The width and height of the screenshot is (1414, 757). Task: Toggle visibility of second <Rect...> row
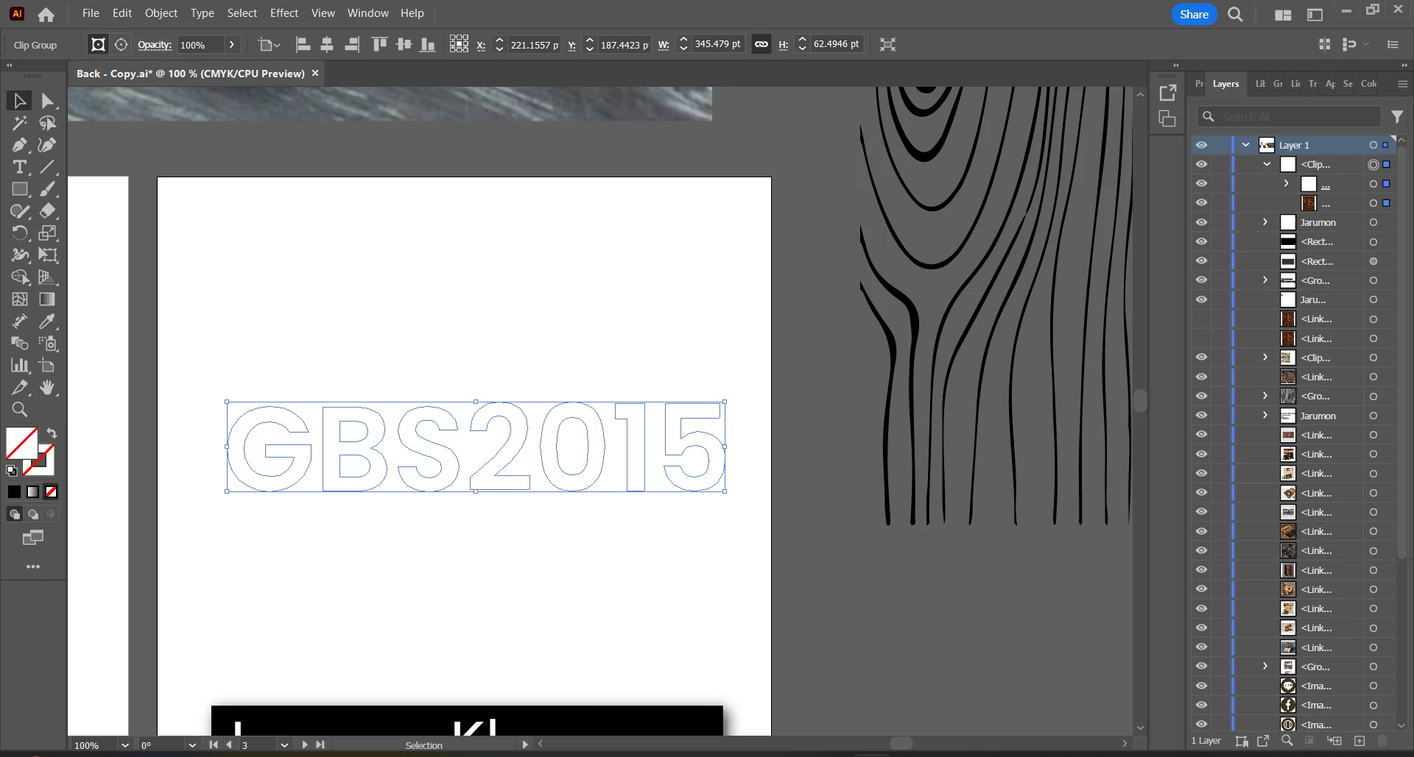(1201, 260)
